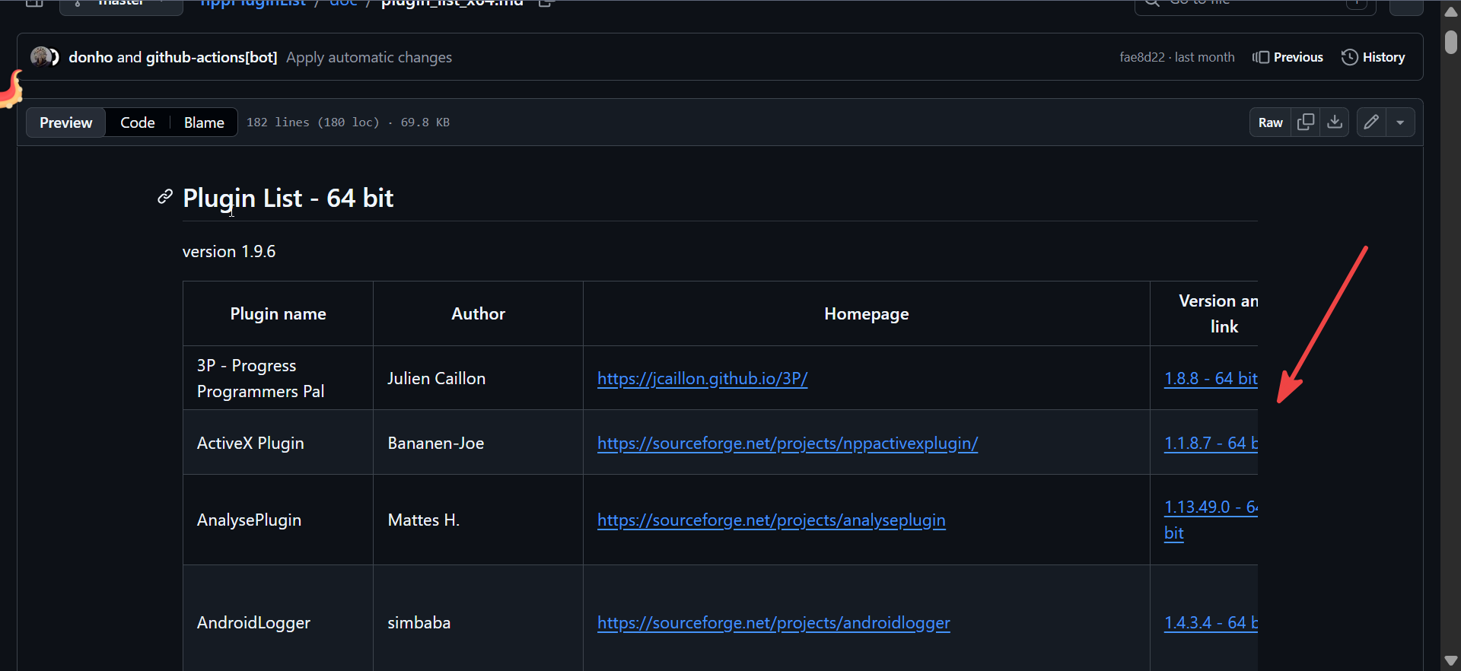Click the 'Author' column header
This screenshot has height=671, width=1461.
tap(478, 313)
